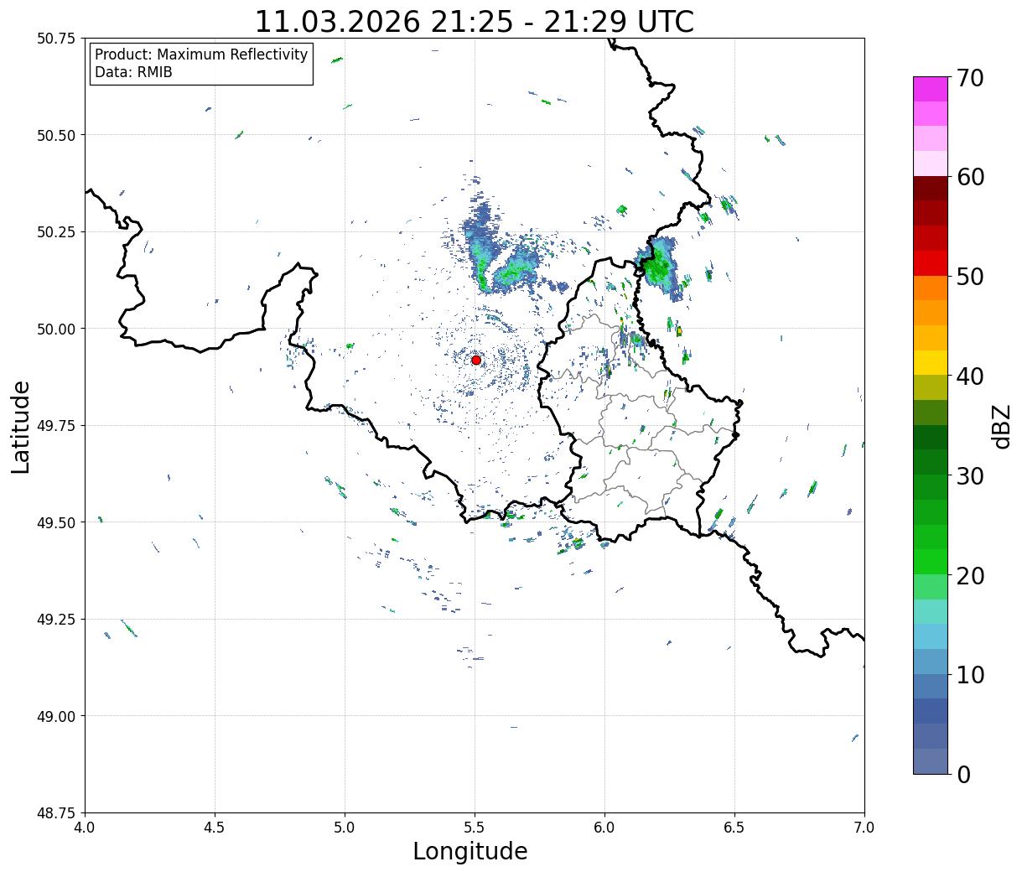
Task: Click the 0 tick label on colorbar
Action: [963, 775]
